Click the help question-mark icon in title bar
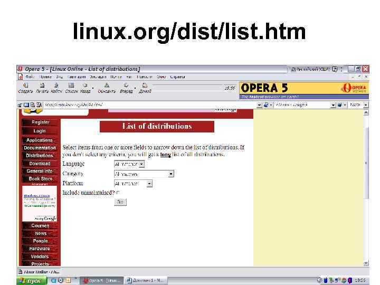This screenshot has height=285, width=380. [335, 69]
